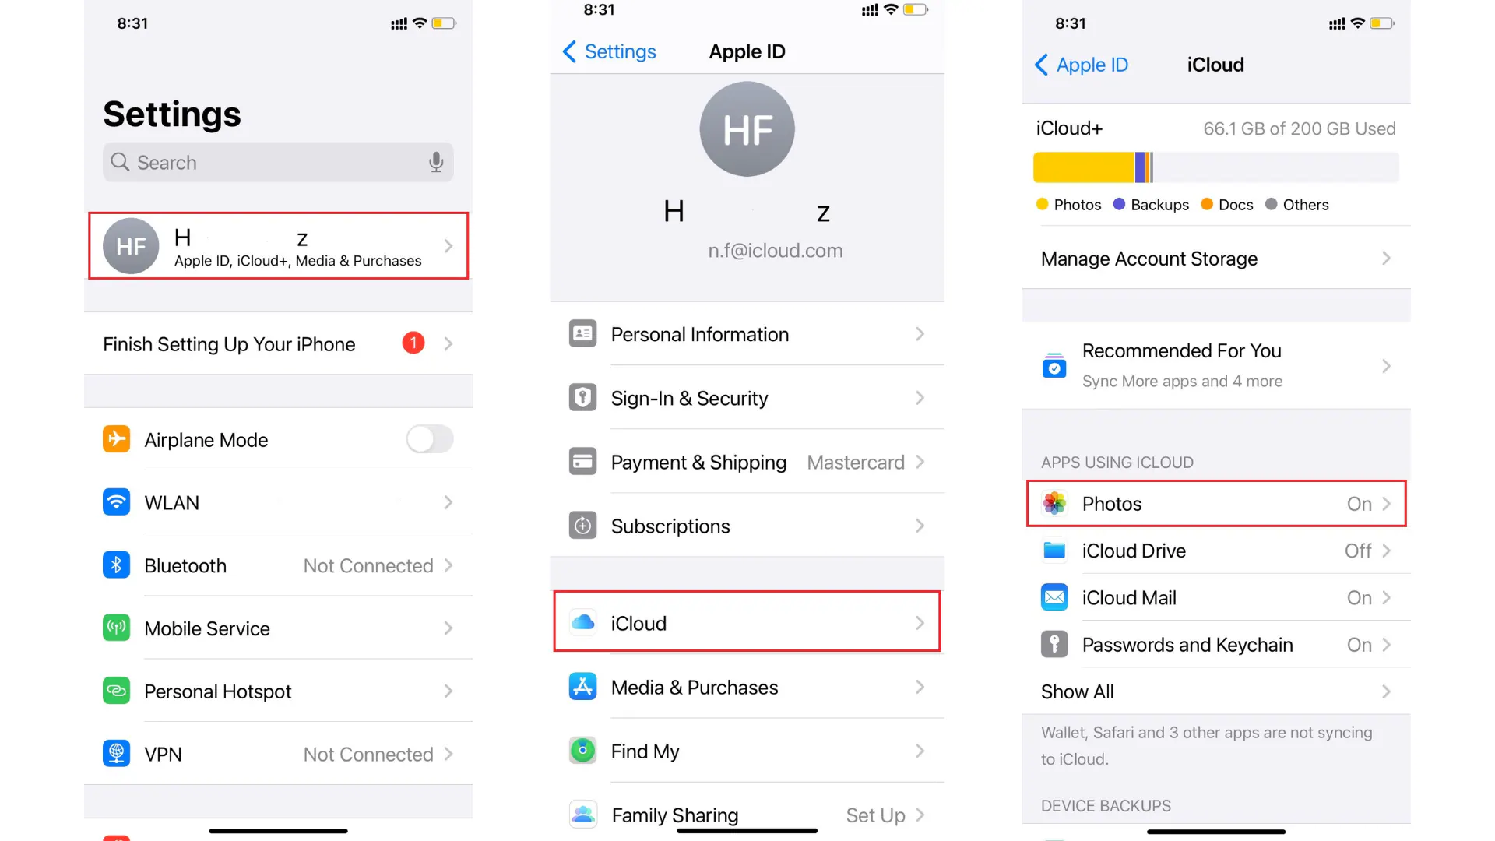1495x841 pixels.
Task: Open Family Sharing Set Up
Action: [748, 815]
